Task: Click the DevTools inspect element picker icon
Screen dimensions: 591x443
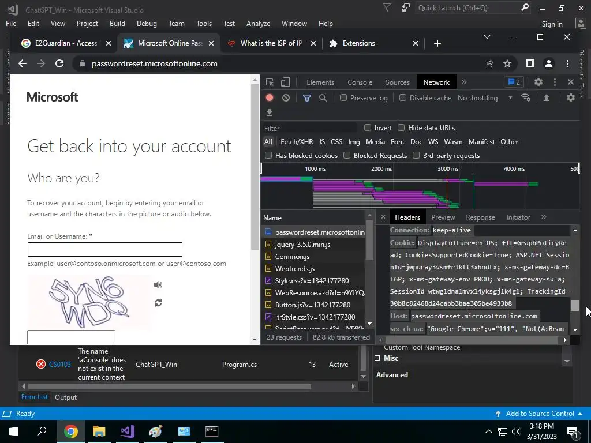Action: (x=270, y=82)
